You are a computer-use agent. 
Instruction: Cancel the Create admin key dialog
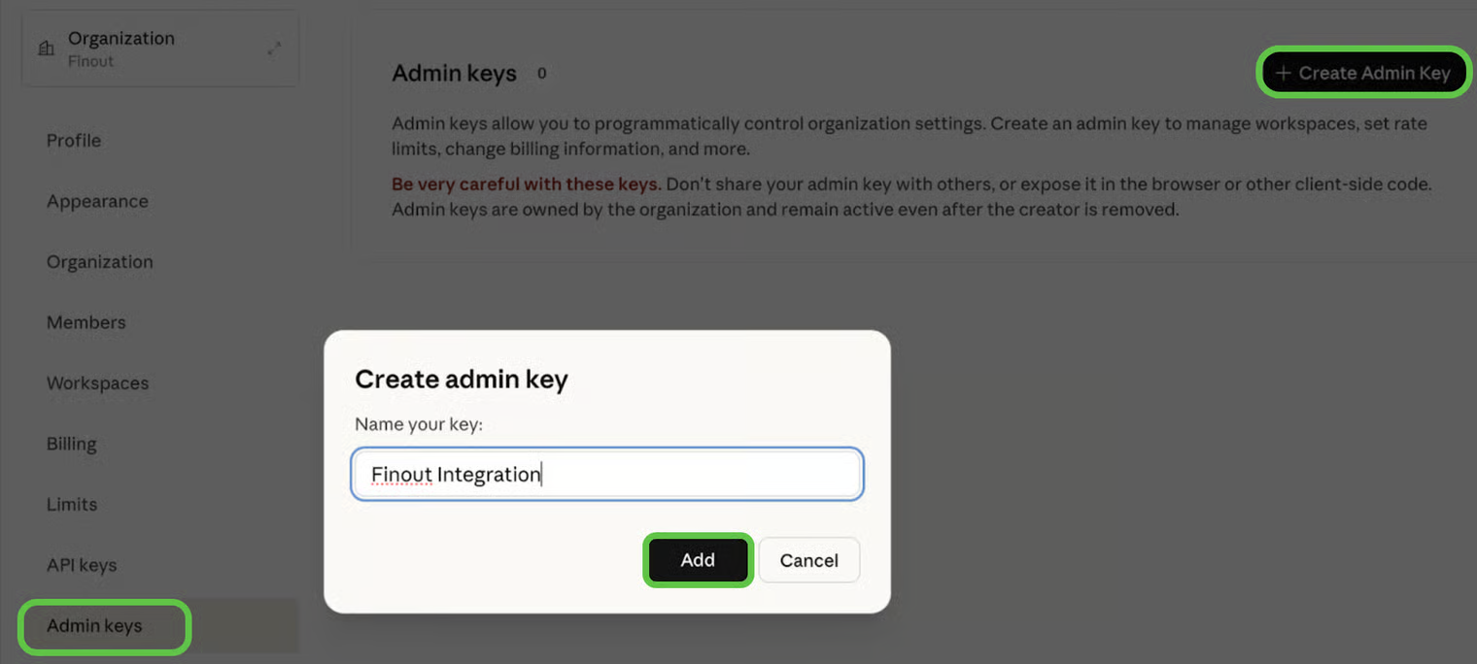(x=808, y=560)
